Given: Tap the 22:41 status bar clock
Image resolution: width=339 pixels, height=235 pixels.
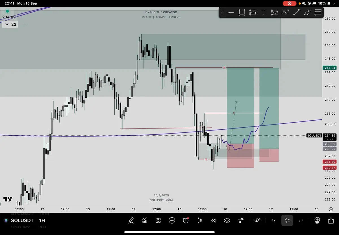Looking at the screenshot, I should click(9, 3).
